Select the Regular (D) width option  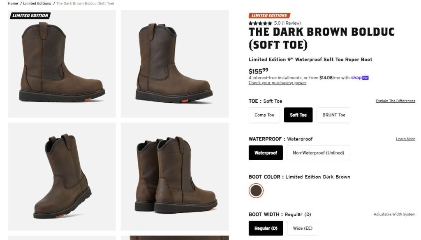point(265,228)
